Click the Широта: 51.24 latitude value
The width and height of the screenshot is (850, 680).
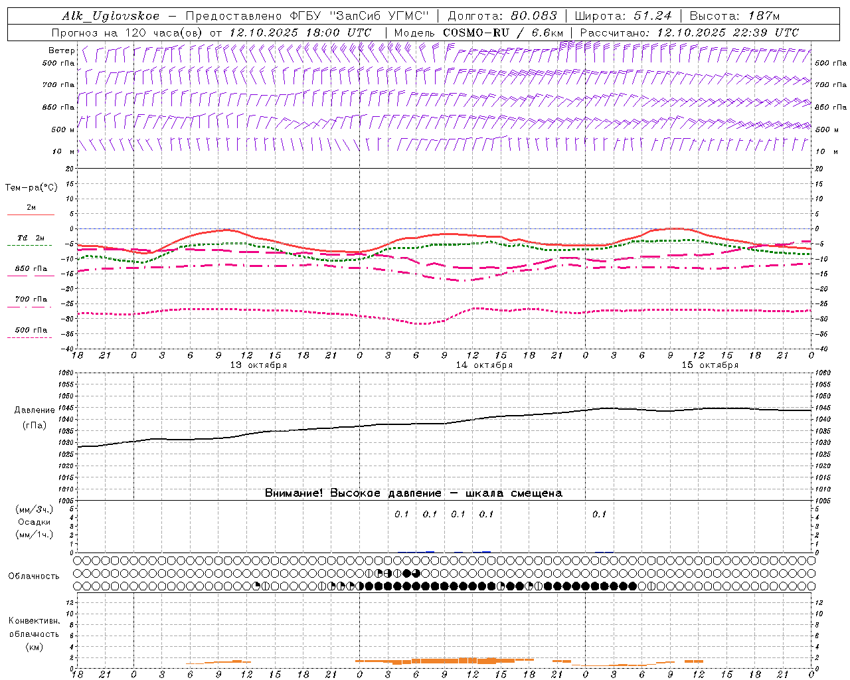tap(623, 16)
